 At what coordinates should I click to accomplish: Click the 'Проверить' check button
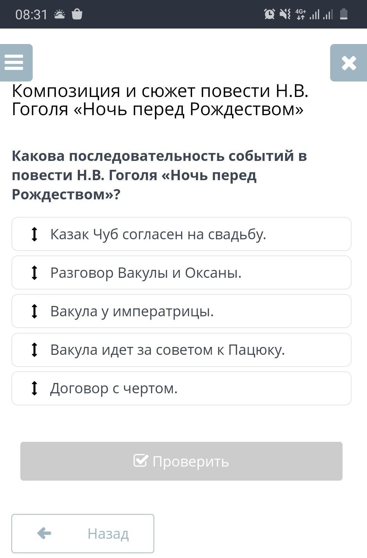(x=181, y=461)
